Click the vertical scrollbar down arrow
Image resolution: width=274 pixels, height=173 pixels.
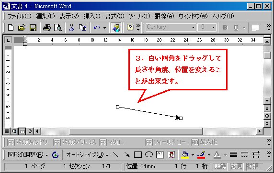point(267,101)
